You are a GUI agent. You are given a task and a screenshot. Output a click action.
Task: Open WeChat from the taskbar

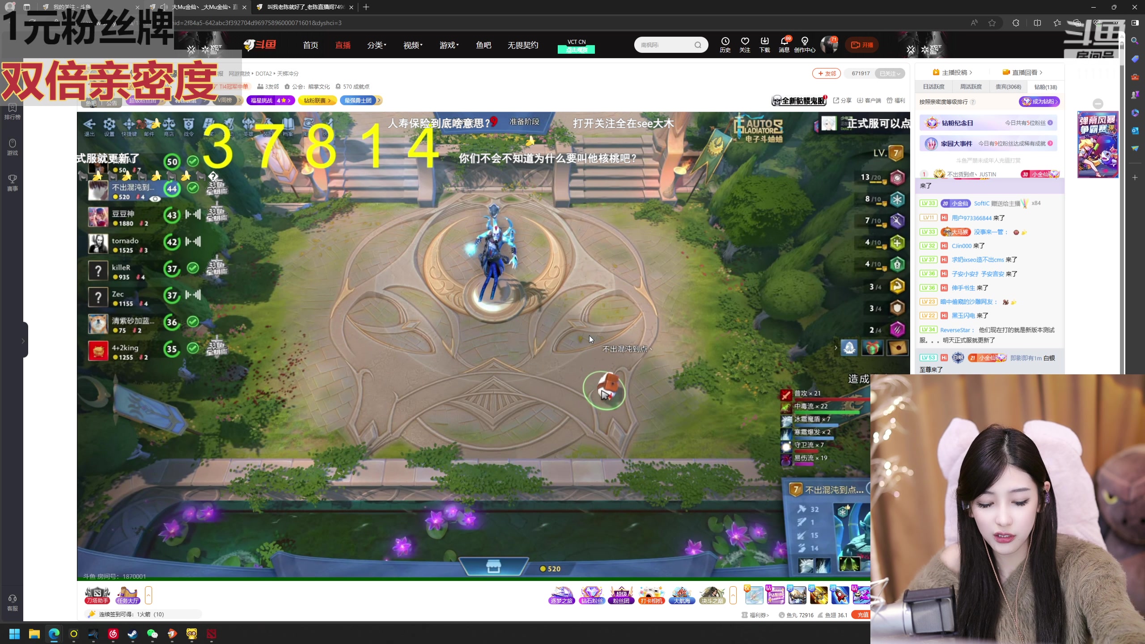[x=153, y=634]
